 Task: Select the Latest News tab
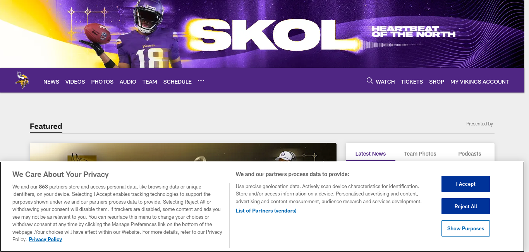pyautogui.click(x=371, y=154)
